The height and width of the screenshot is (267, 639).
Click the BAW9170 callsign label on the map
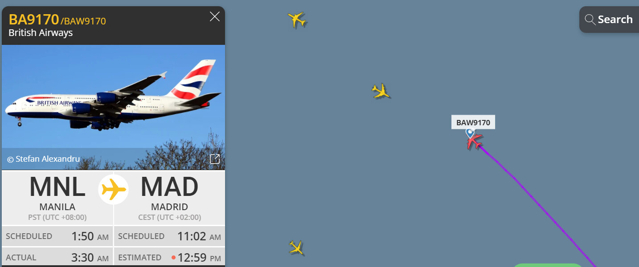[x=473, y=122]
